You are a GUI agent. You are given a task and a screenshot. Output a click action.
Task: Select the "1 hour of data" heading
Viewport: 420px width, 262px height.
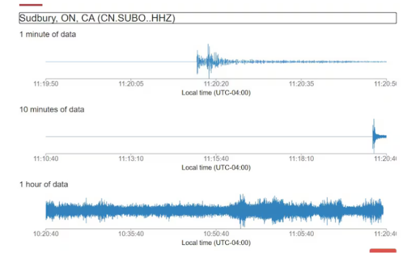[44, 184]
